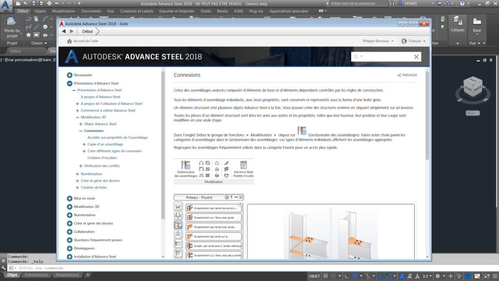This screenshot has height=281, width=499.
Task: Click the Début breadcrumb button
Action: pyautogui.click(x=88, y=31)
